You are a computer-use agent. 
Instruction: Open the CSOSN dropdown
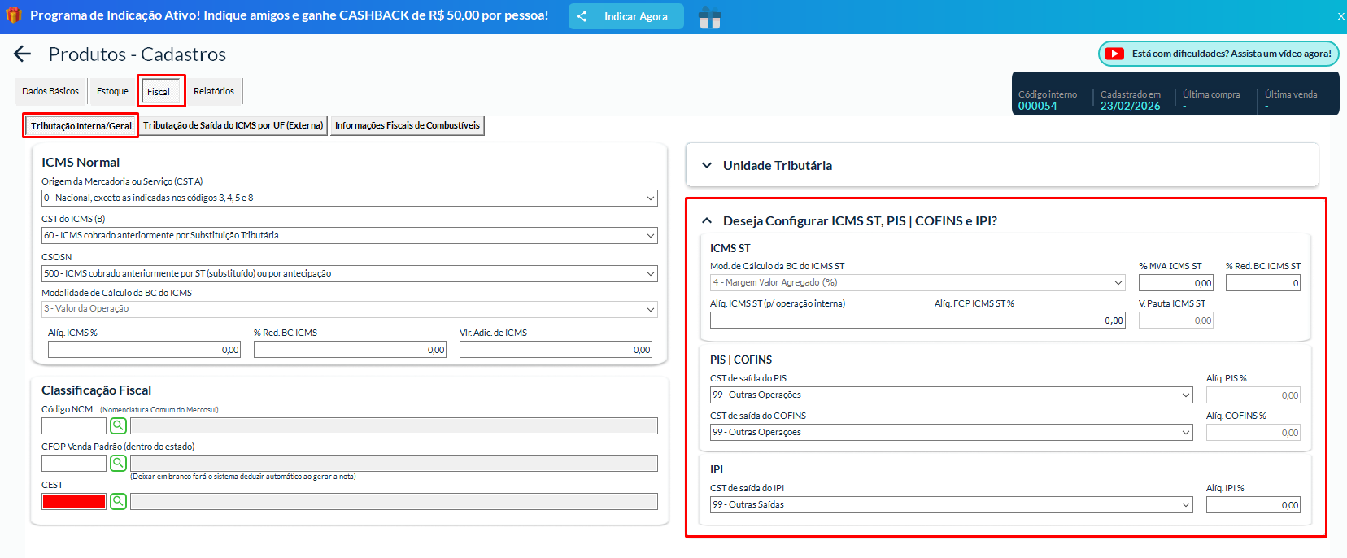[349, 274]
